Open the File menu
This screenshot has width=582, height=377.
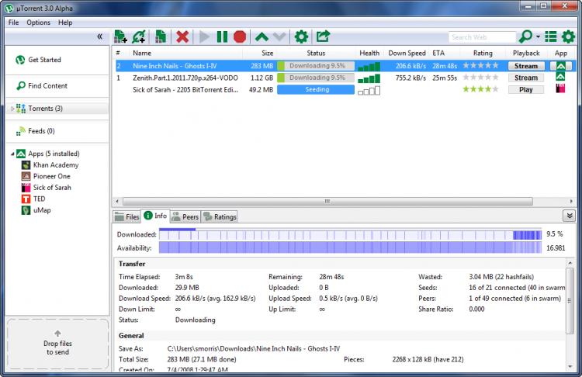(x=13, y=22)
